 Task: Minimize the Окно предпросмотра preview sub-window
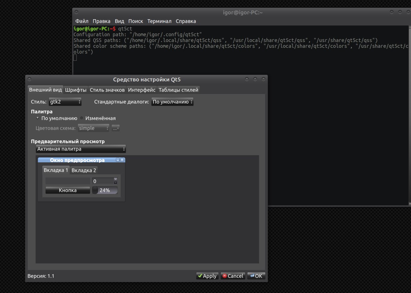pyautogui.click(x=118, y=160)
